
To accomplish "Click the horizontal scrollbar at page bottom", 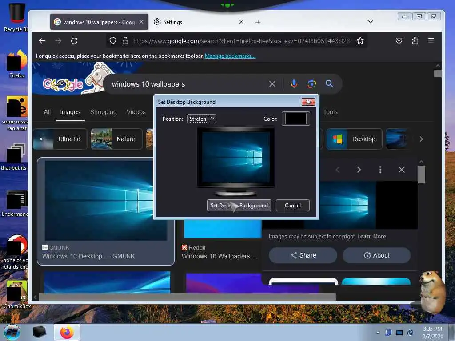I will pyautogui.click(x=187, y=297).
